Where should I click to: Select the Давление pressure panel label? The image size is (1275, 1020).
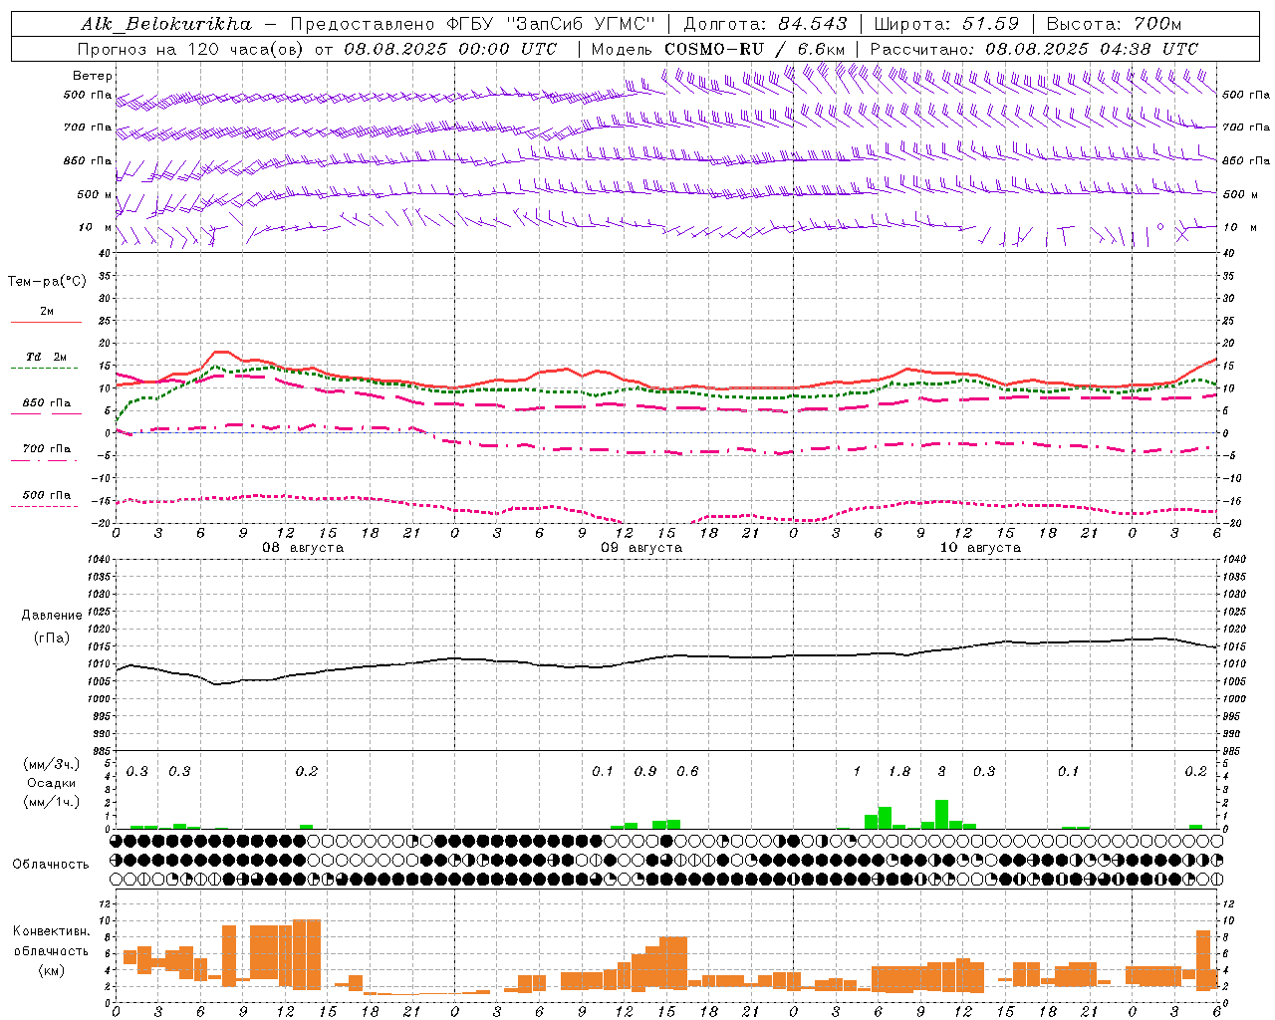click(x=52, y=616)
